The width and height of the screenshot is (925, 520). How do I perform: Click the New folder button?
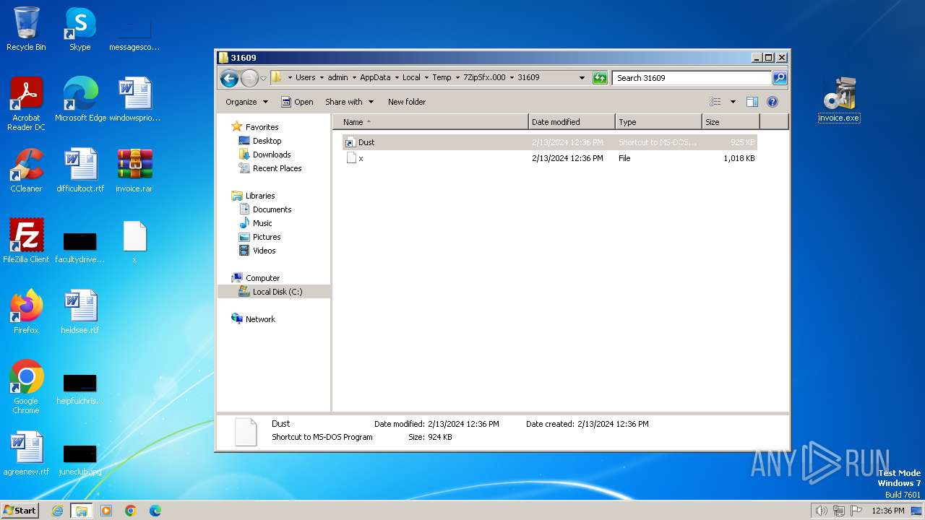click(407, 102)
